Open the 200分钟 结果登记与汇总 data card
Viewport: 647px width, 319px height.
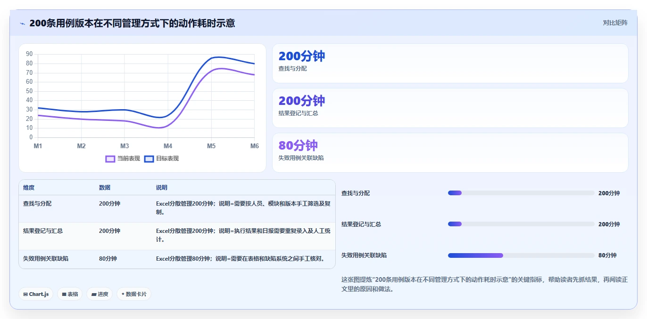coord(450,108)
